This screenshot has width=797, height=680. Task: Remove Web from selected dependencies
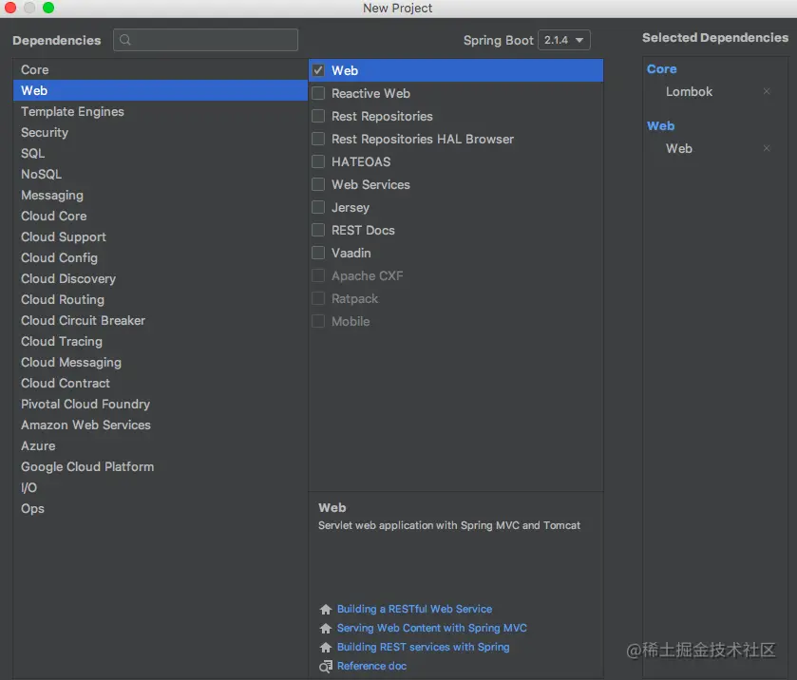(767, 148)
